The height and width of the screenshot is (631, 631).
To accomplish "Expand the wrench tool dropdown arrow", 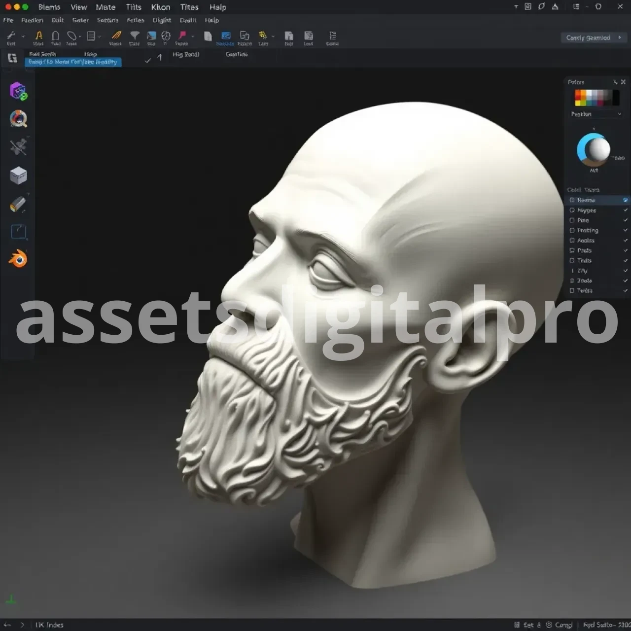I will pos(23,36).
